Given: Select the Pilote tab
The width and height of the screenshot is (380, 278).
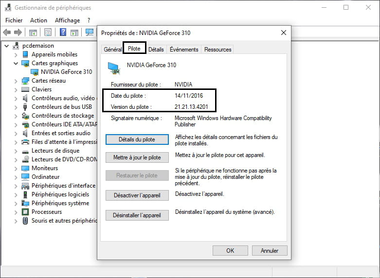Looking at the screenshot, I should tap(134, 49).
